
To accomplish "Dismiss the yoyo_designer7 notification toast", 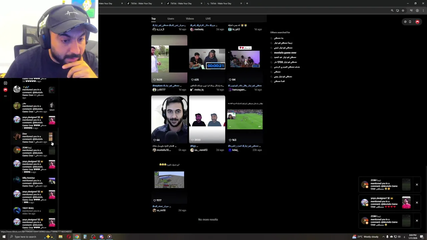I will pos(417,203).
